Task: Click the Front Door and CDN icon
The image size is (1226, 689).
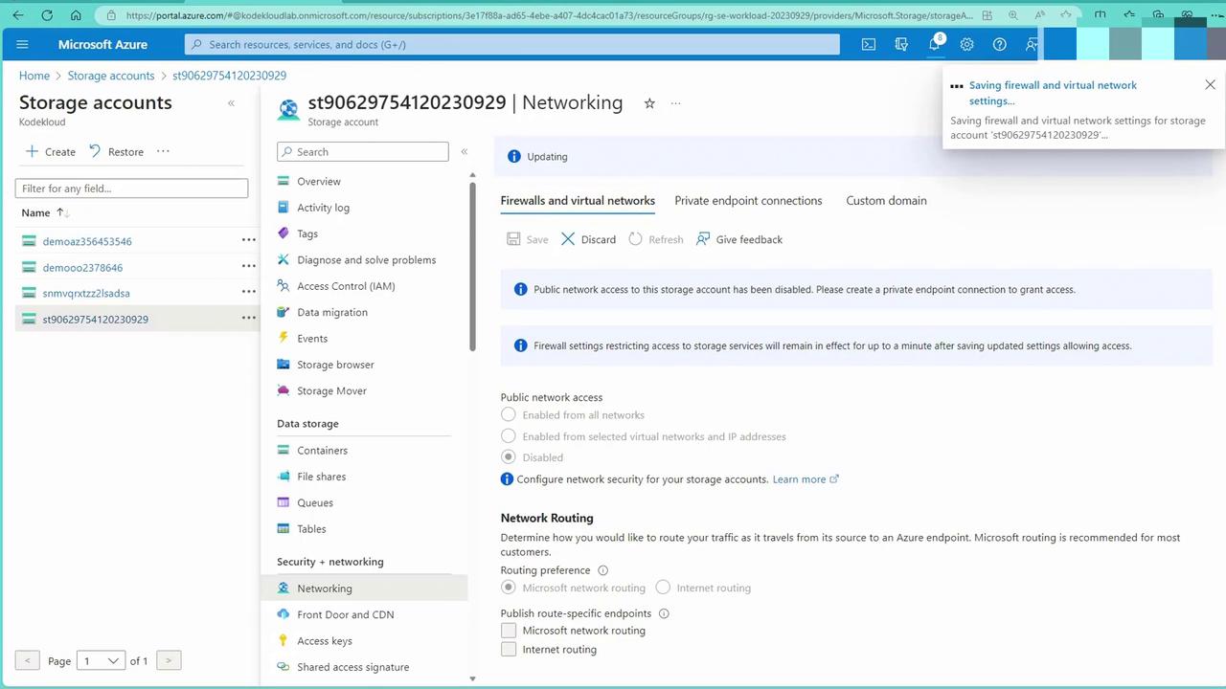Action: pyautogui.click(x=284, y=614)
